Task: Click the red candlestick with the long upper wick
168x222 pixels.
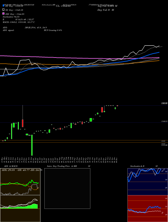Action: (x=23, y=123)
